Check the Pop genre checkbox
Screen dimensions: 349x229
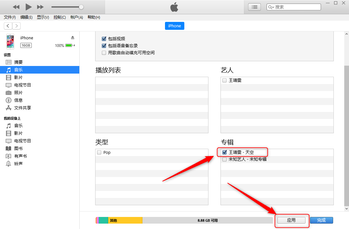coord(99,153)
